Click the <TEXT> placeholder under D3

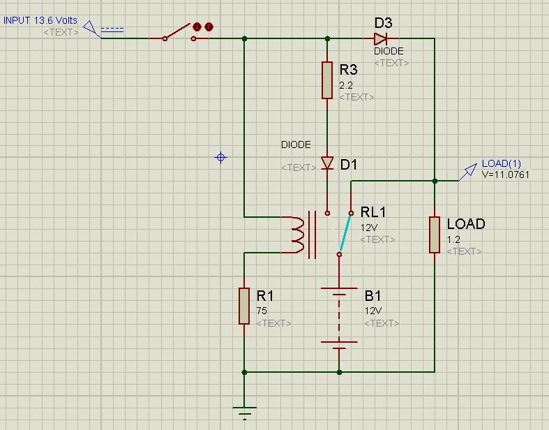pyautogui.click(x=391, y=63)
